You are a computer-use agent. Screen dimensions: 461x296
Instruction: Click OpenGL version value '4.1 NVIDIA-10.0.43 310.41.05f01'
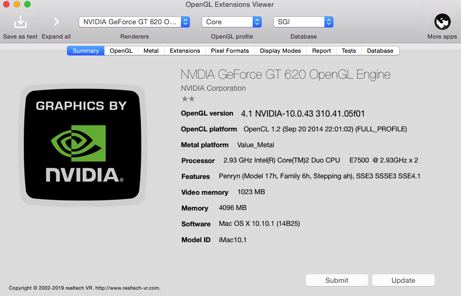click(x=303, y=113)
